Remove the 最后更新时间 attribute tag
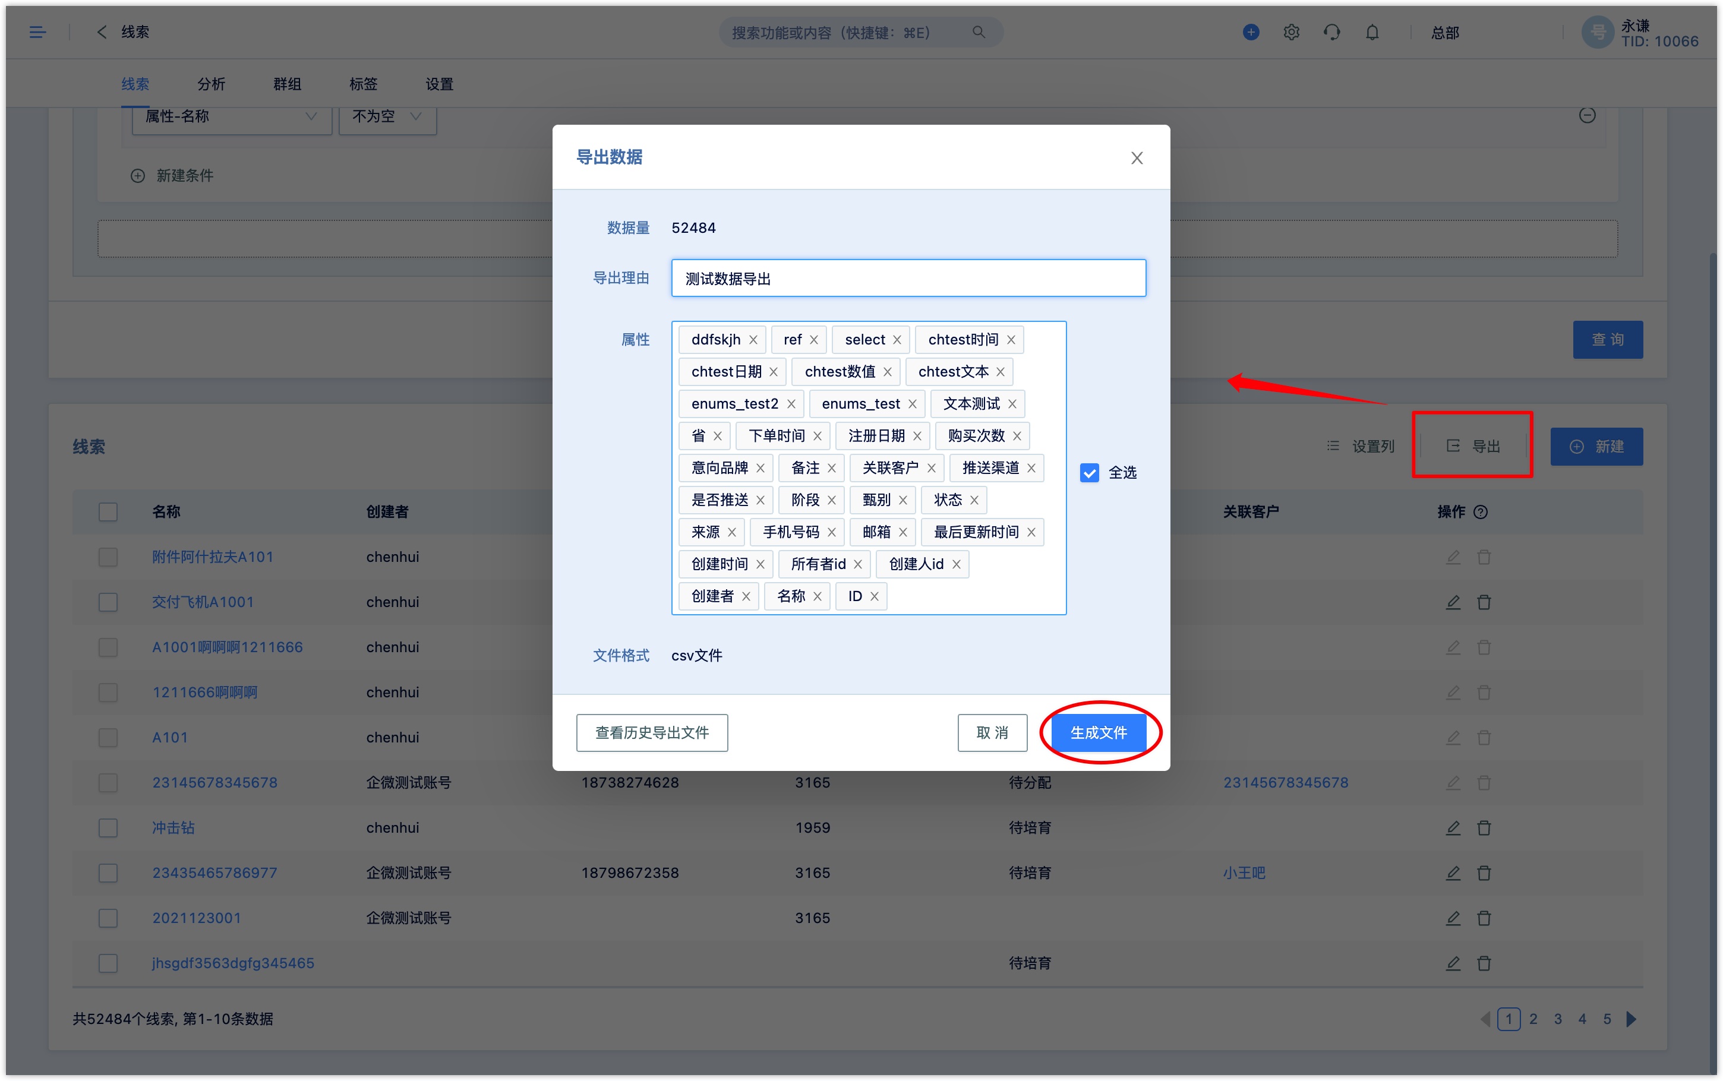The image size is (1723, 1081). [x=1031, y=533]
